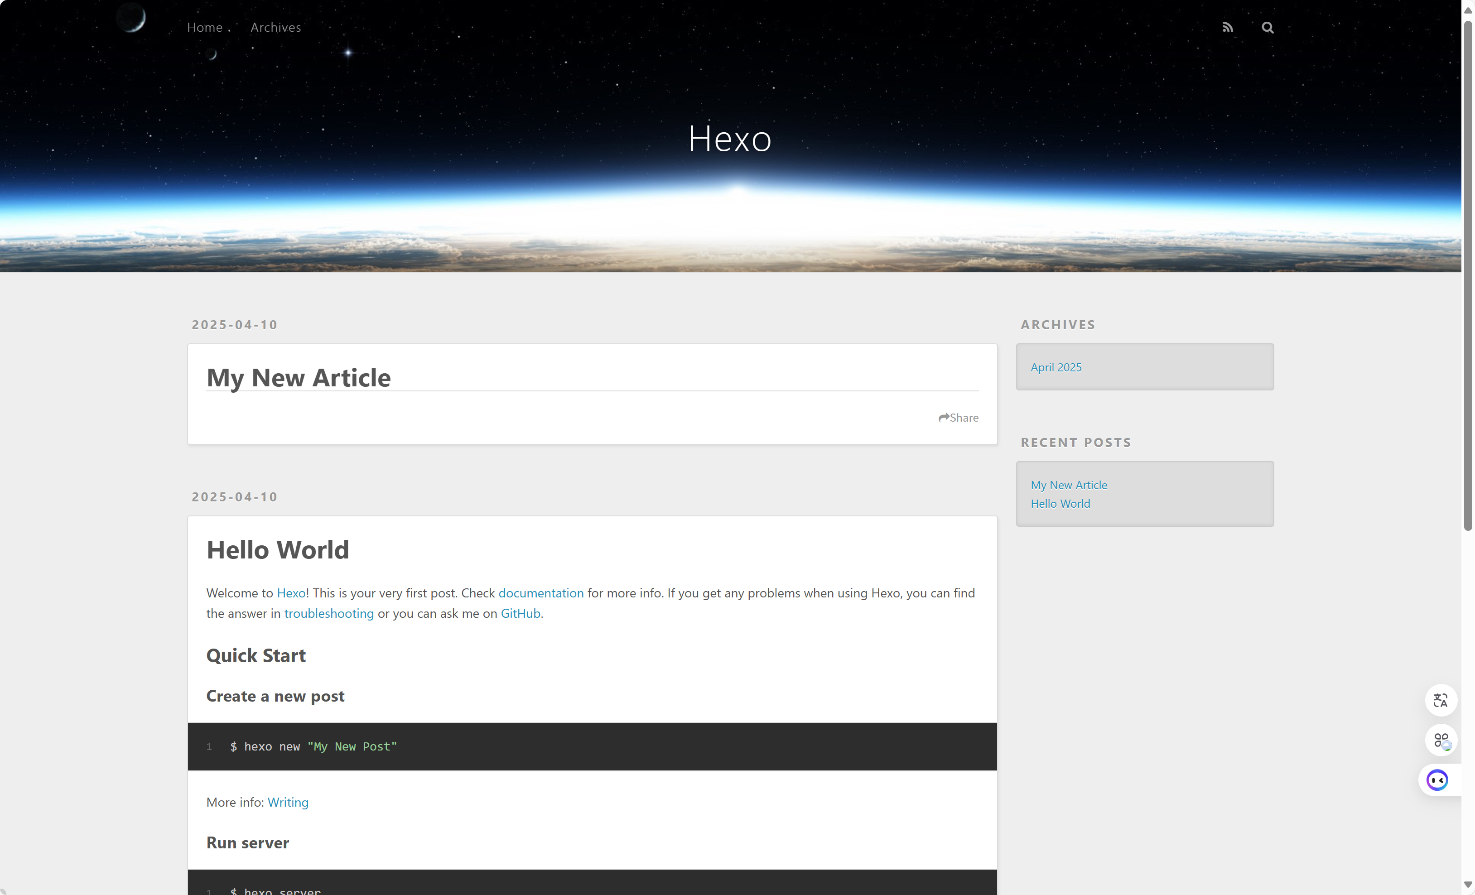Follow the documentation link

(540, 593)
